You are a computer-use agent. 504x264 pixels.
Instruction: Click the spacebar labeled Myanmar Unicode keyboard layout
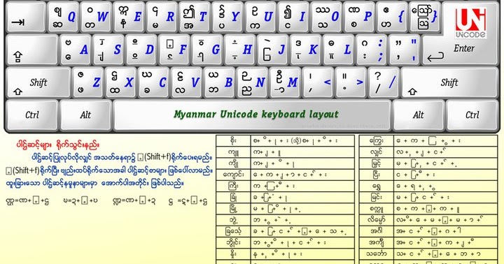point(252,115)
